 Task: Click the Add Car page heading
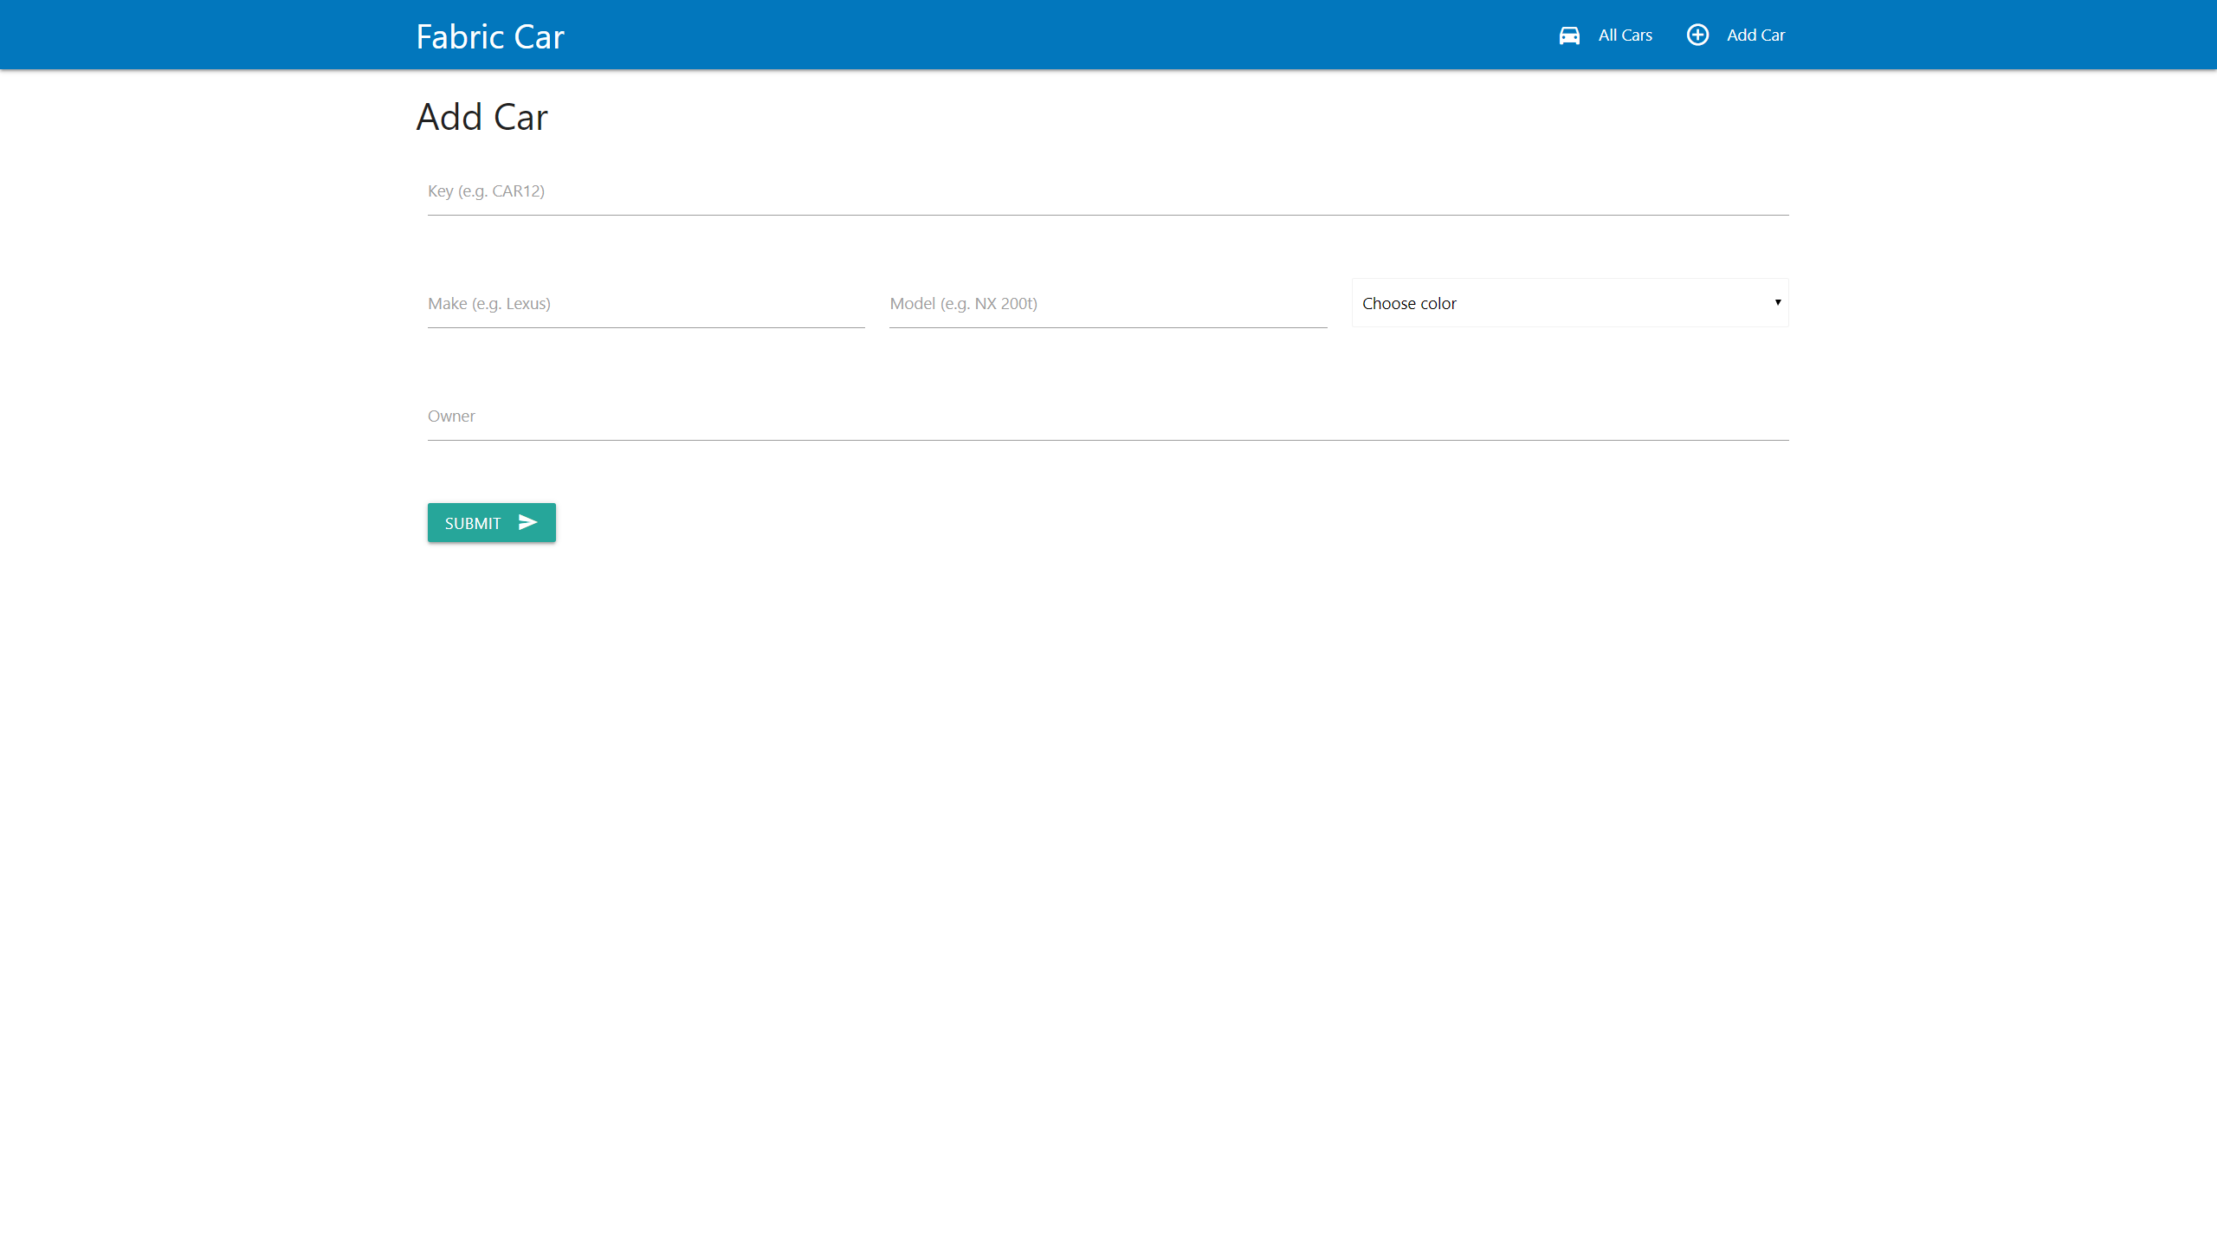click(482, 117)
